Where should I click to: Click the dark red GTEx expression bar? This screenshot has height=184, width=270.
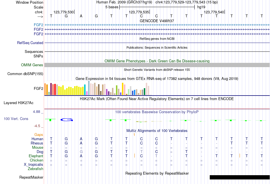click(51, 89)
